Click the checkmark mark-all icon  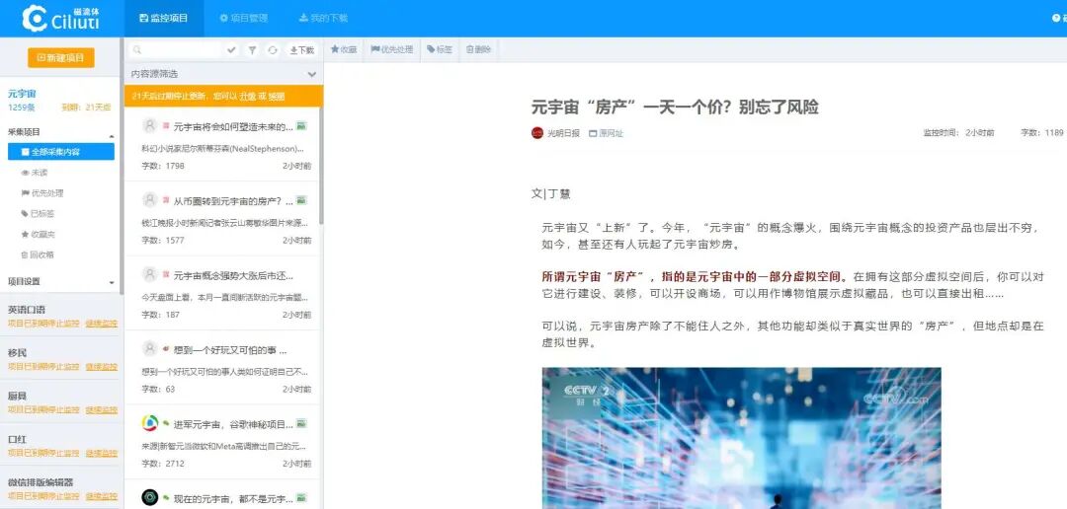231,49
